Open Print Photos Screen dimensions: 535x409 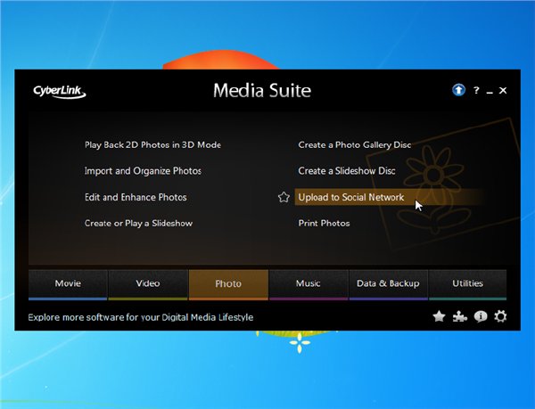[x=325, y=224]
